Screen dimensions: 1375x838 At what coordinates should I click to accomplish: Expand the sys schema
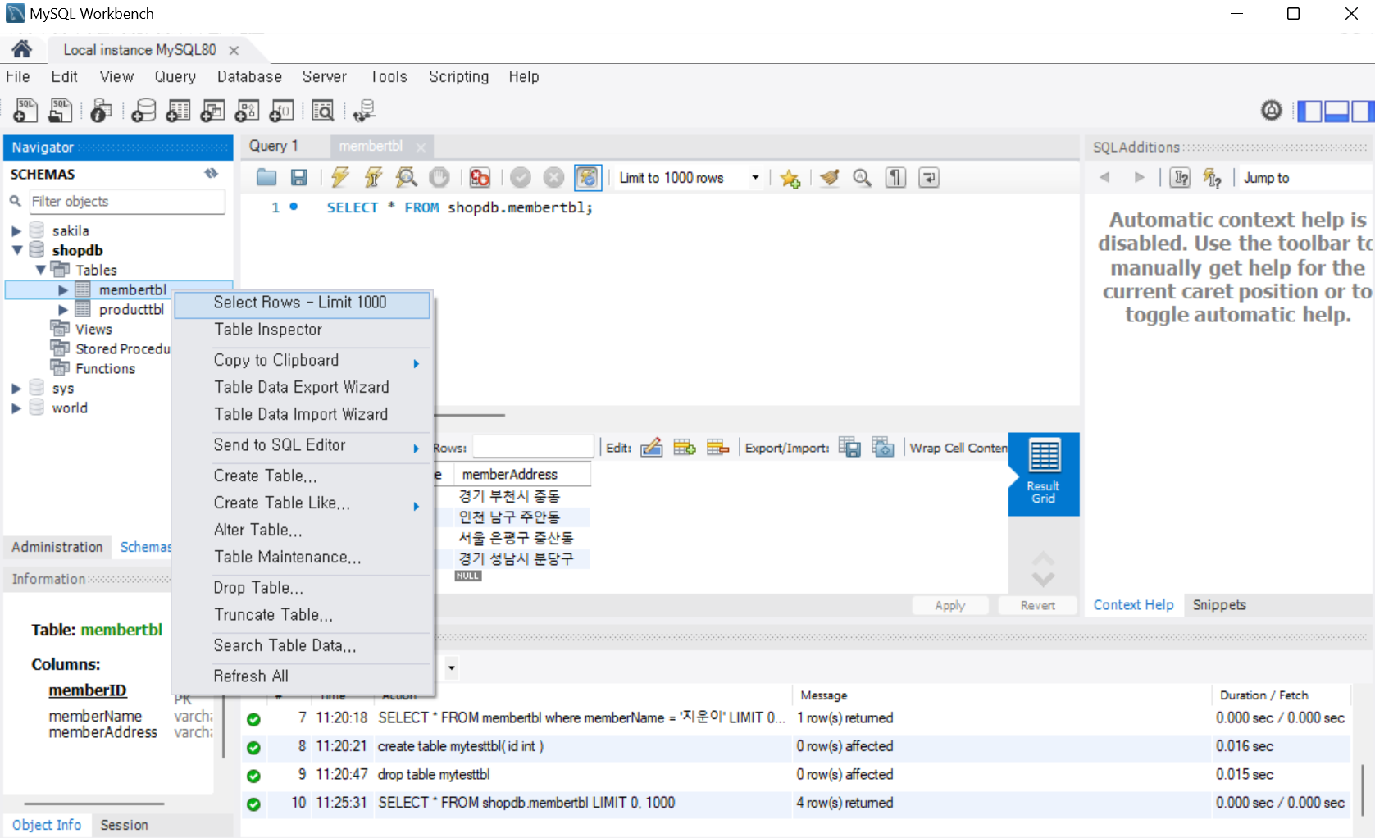tap(16, 389)
